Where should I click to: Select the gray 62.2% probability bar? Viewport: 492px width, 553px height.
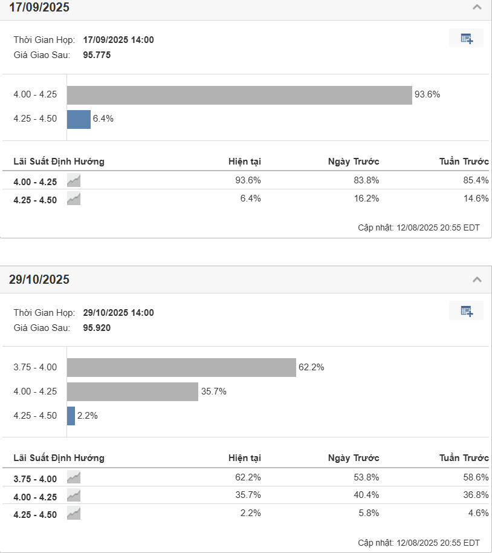[x=181, y=367]
